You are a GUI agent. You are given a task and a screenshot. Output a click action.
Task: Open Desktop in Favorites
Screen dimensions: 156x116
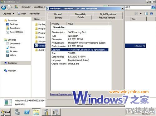12,24
